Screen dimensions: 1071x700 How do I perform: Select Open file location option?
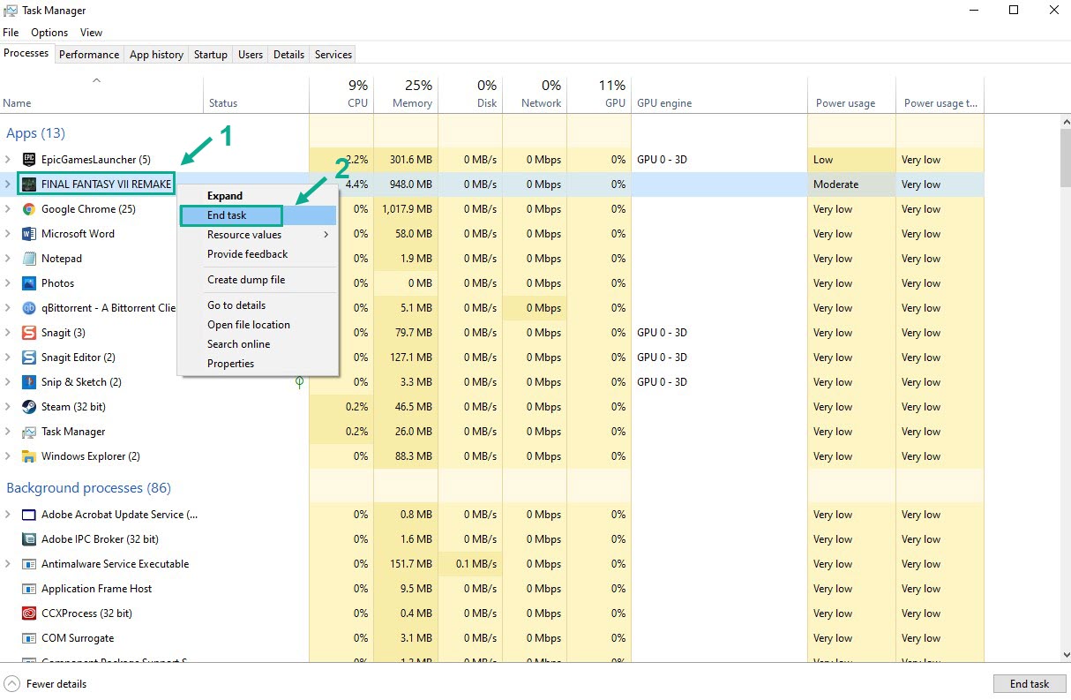click(x=258, y=325)
